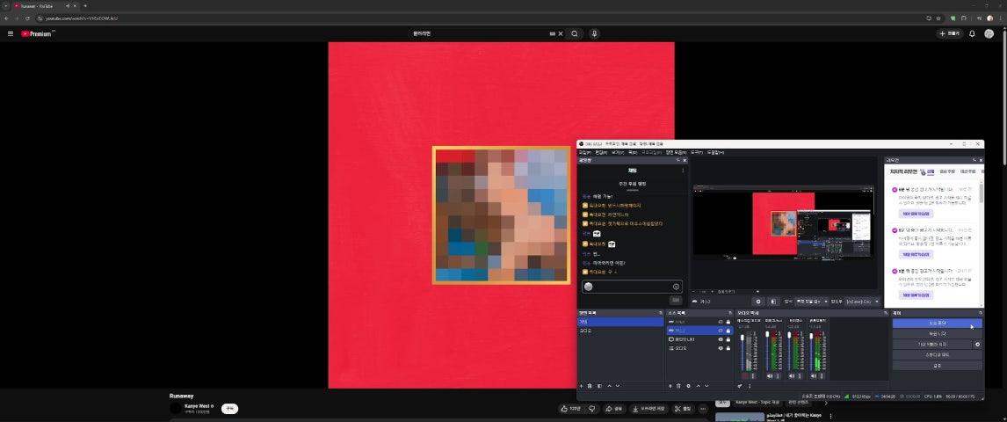Open the YouTube hamburger guide menu
Viewport: 1007px width, 422px height.
[x=11, y=33]
